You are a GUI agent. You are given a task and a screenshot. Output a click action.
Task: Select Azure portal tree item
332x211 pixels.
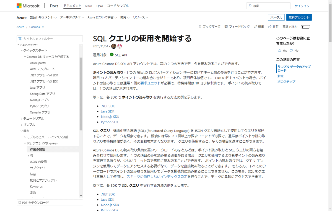pyautogui.click(x=38, y=63)
